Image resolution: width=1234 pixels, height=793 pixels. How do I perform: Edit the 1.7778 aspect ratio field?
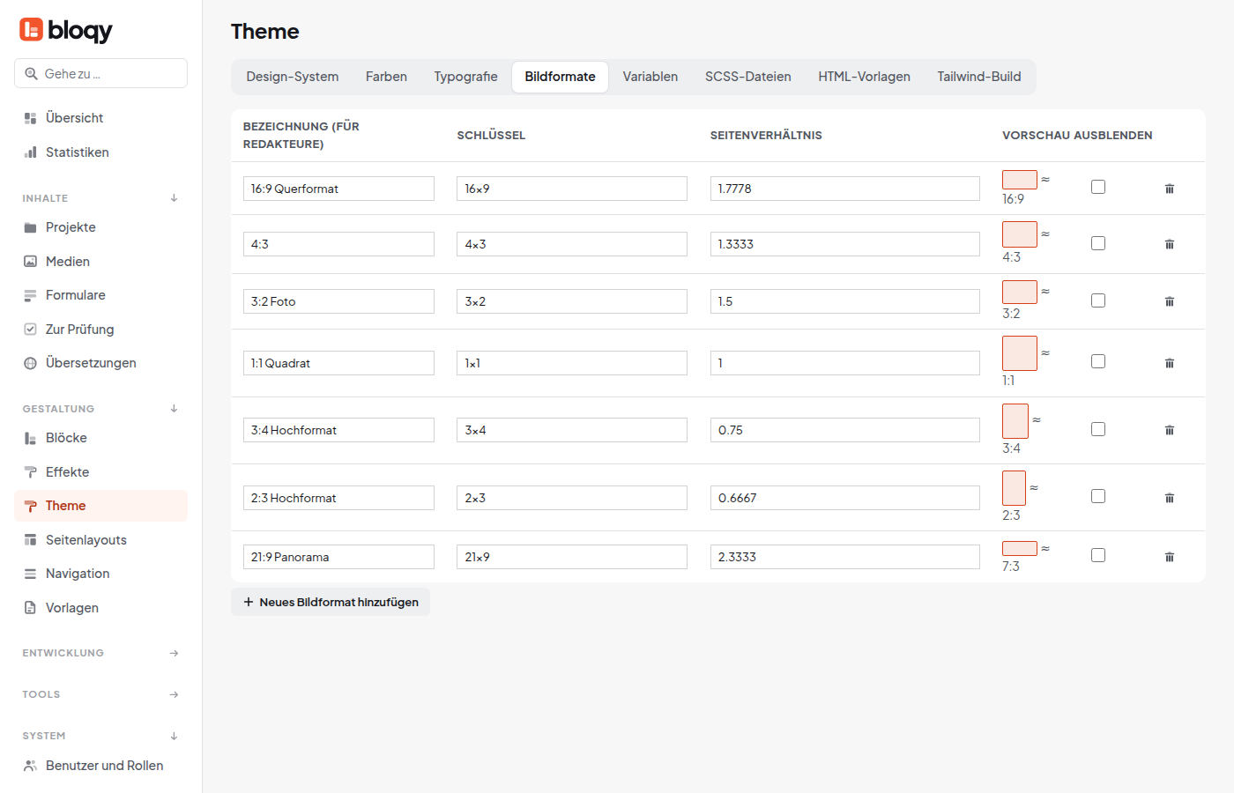coord(845,189)
